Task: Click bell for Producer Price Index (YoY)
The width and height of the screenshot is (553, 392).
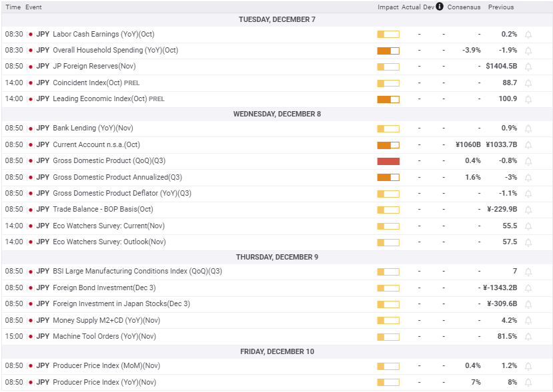Action: 528,383
